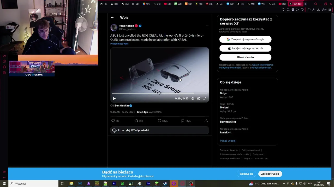Viewport: 334px width, 187px height.
Task: Click the Utwórz konto button
Action: click(x=245, y=57)
